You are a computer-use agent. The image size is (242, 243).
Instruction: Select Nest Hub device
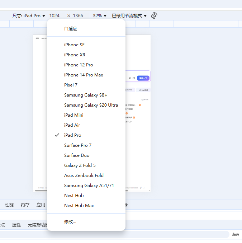(x=86, y=195)
